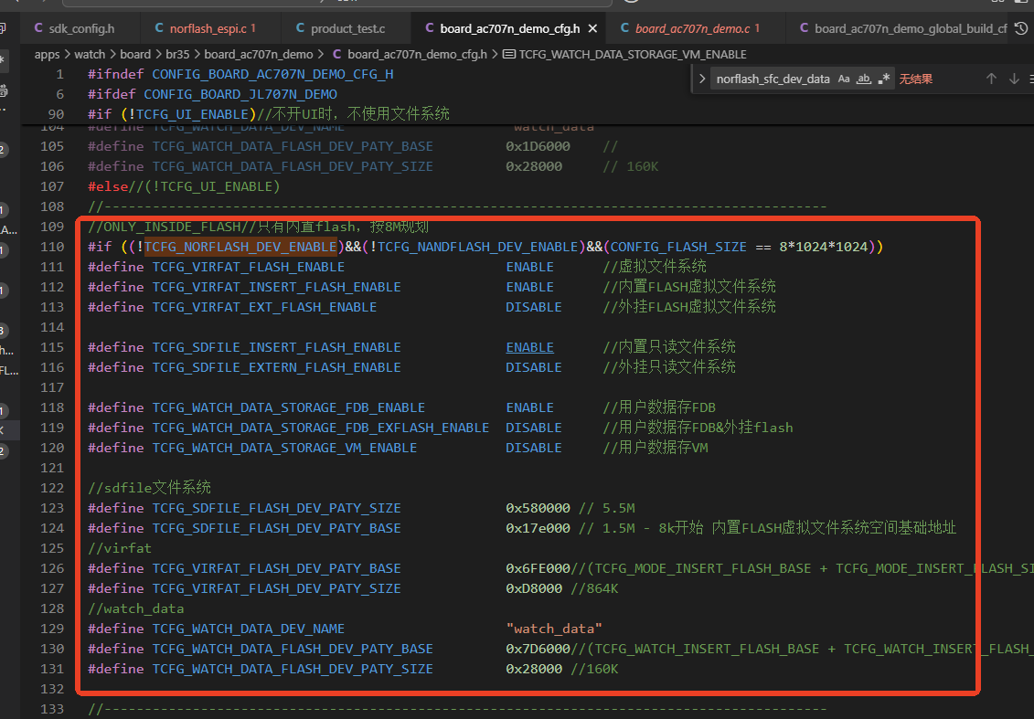The height and width of the screenshot is (719, 1034).
Task: Click TCFG_WATCH_DATA_STORAGE_FDB_EXFLASH_ENABLE macro name
Action: (321, 428)
